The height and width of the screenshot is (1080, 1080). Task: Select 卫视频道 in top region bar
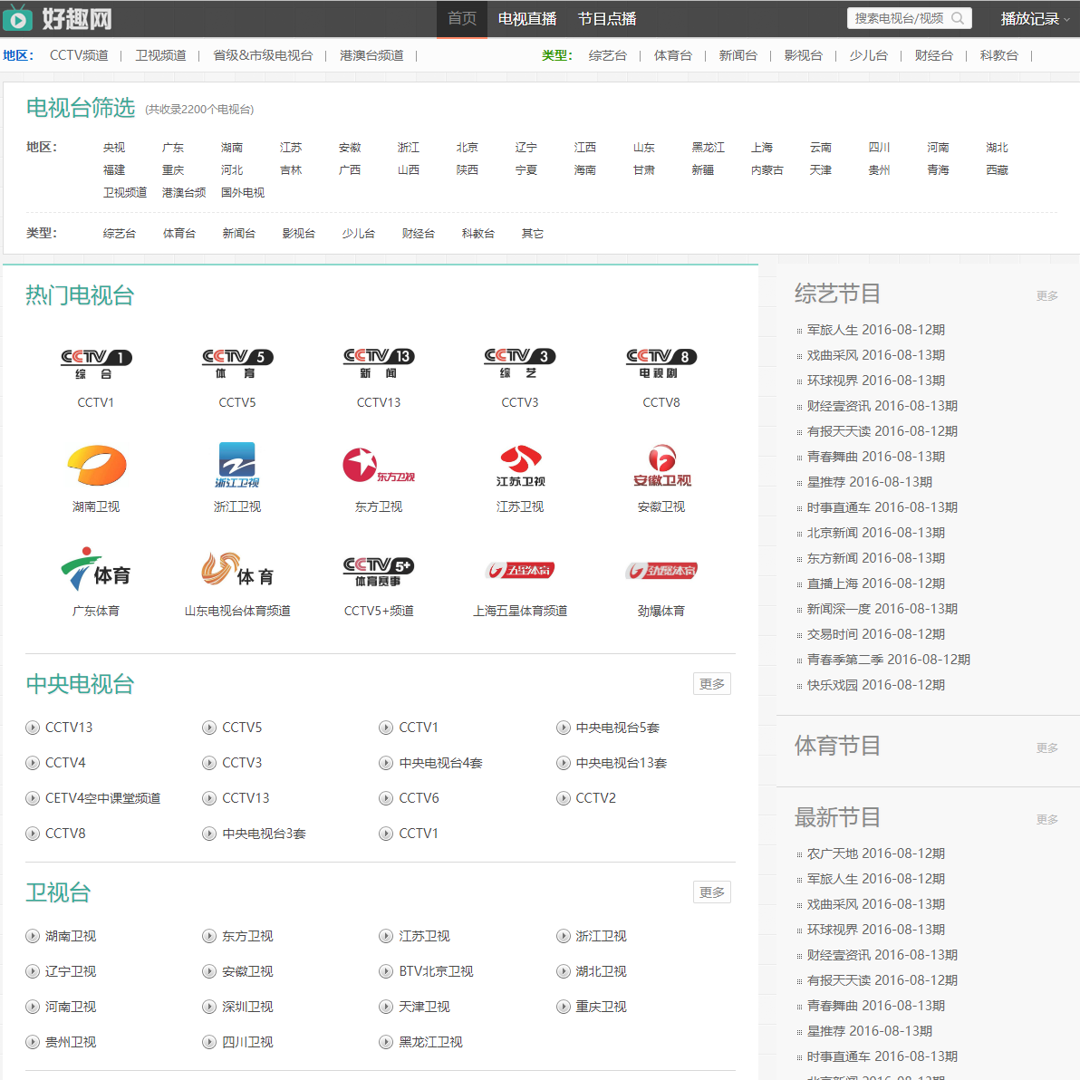coord(160,55)
